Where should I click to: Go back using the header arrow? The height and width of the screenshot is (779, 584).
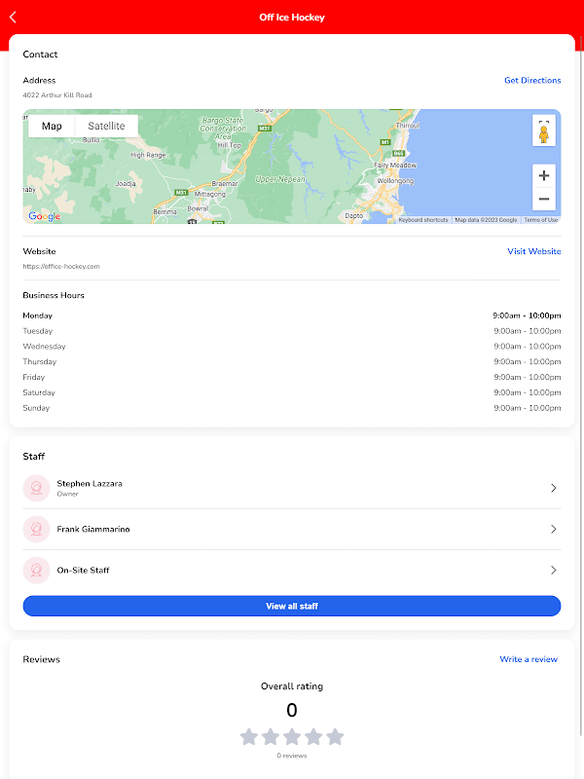point(13,18)
